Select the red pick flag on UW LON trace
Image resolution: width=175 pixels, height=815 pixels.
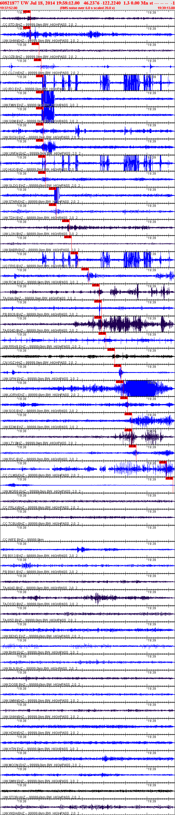coord(65,221)
